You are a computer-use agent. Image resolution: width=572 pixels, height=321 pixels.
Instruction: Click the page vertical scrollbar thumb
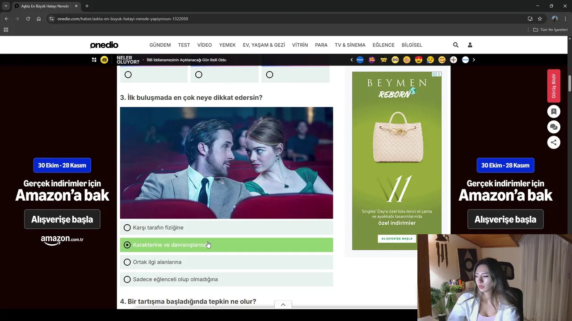pos(570,82)
